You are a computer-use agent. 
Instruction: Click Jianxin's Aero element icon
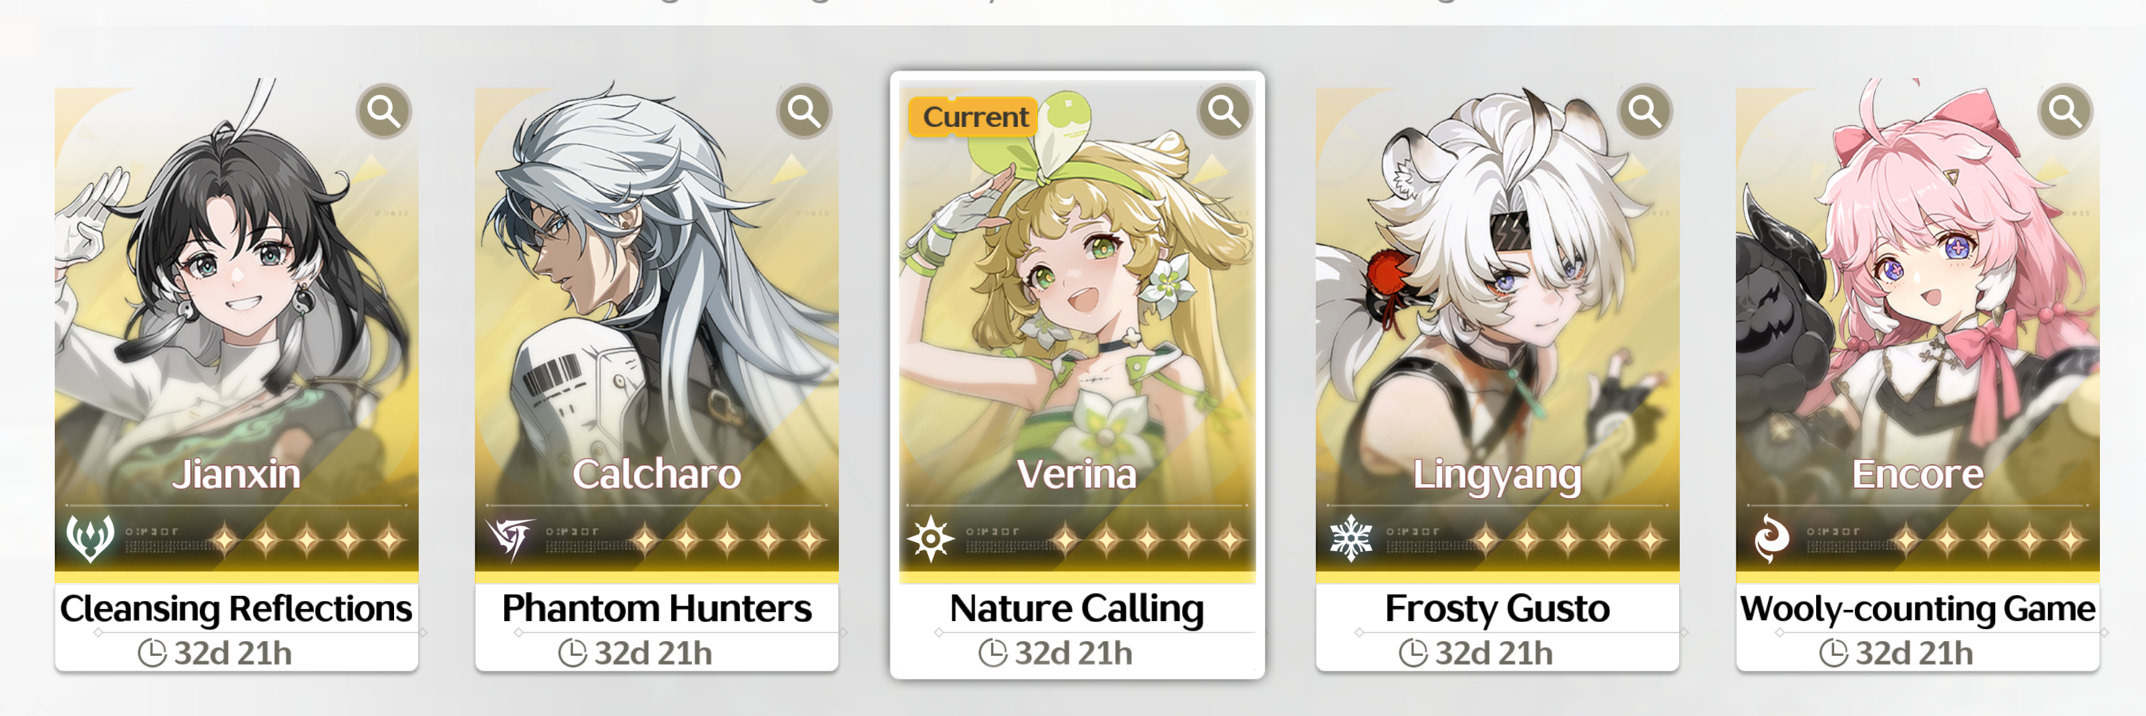tap(90, 538)
